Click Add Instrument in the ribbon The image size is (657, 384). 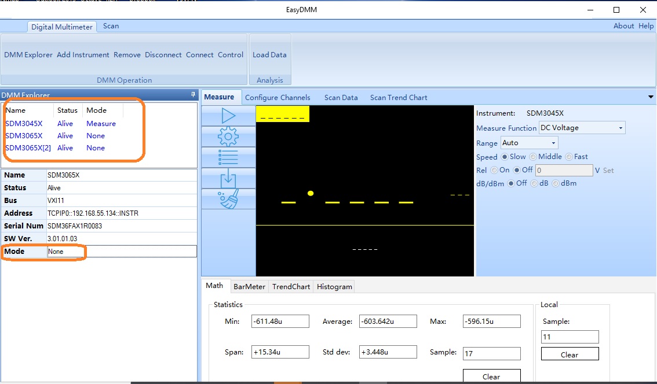click(83, 55)
